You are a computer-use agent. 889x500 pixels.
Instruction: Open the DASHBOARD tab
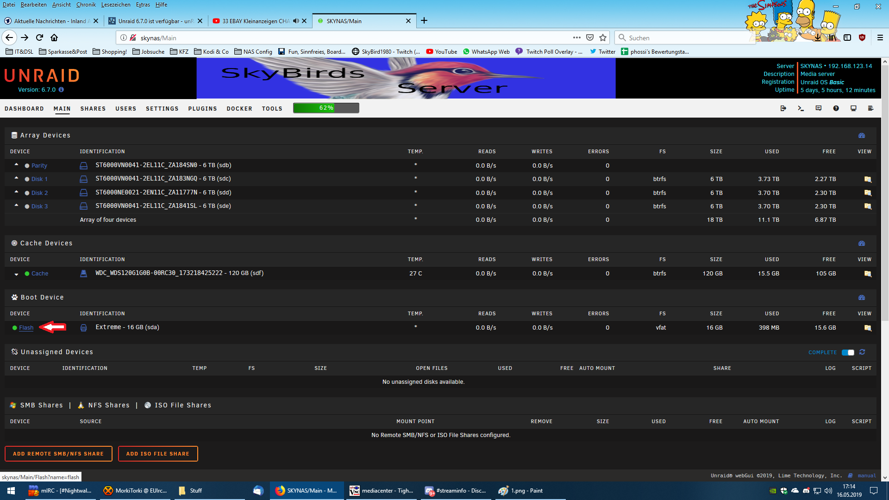click(x=24, y=109)
